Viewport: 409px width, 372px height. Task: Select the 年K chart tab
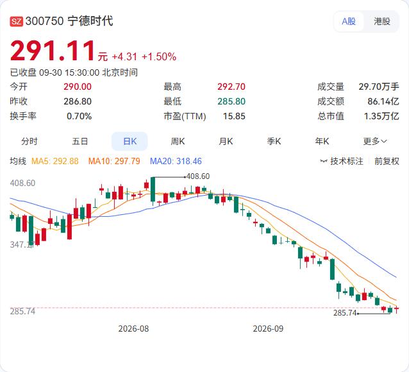tap(322, 142)
